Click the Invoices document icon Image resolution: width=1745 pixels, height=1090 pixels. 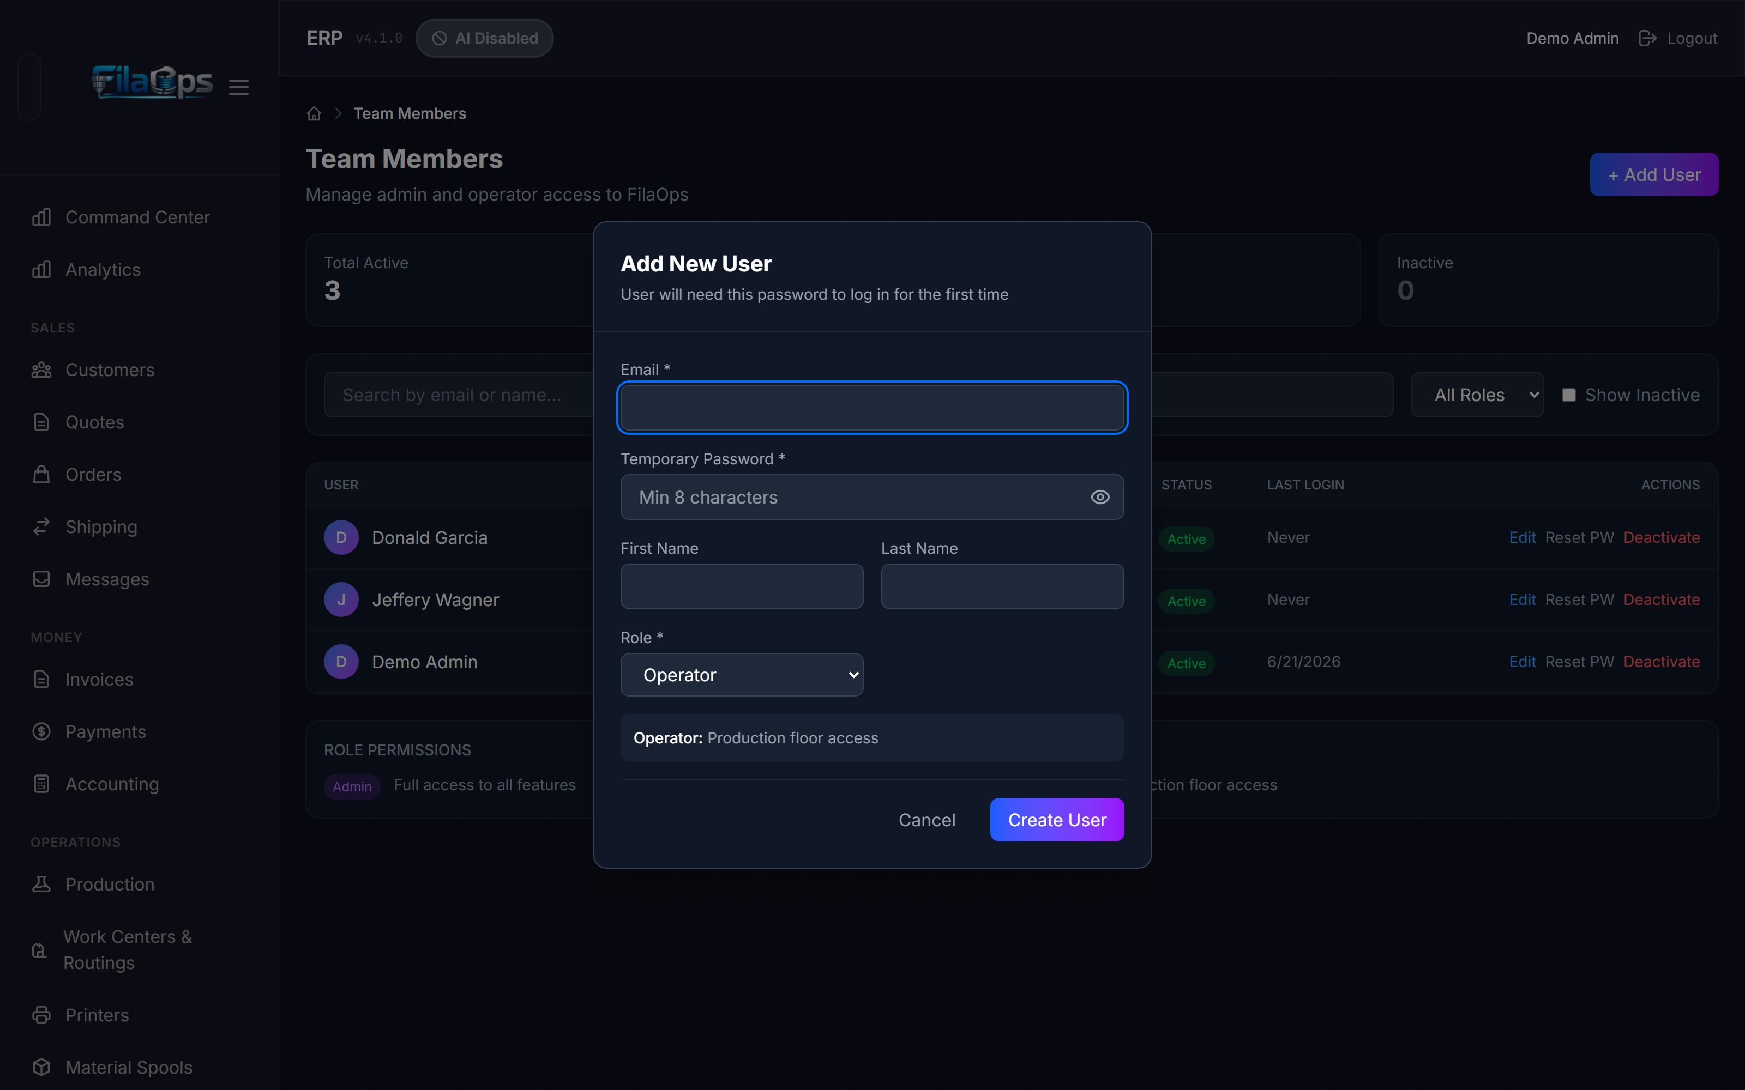tap(41, 679)
